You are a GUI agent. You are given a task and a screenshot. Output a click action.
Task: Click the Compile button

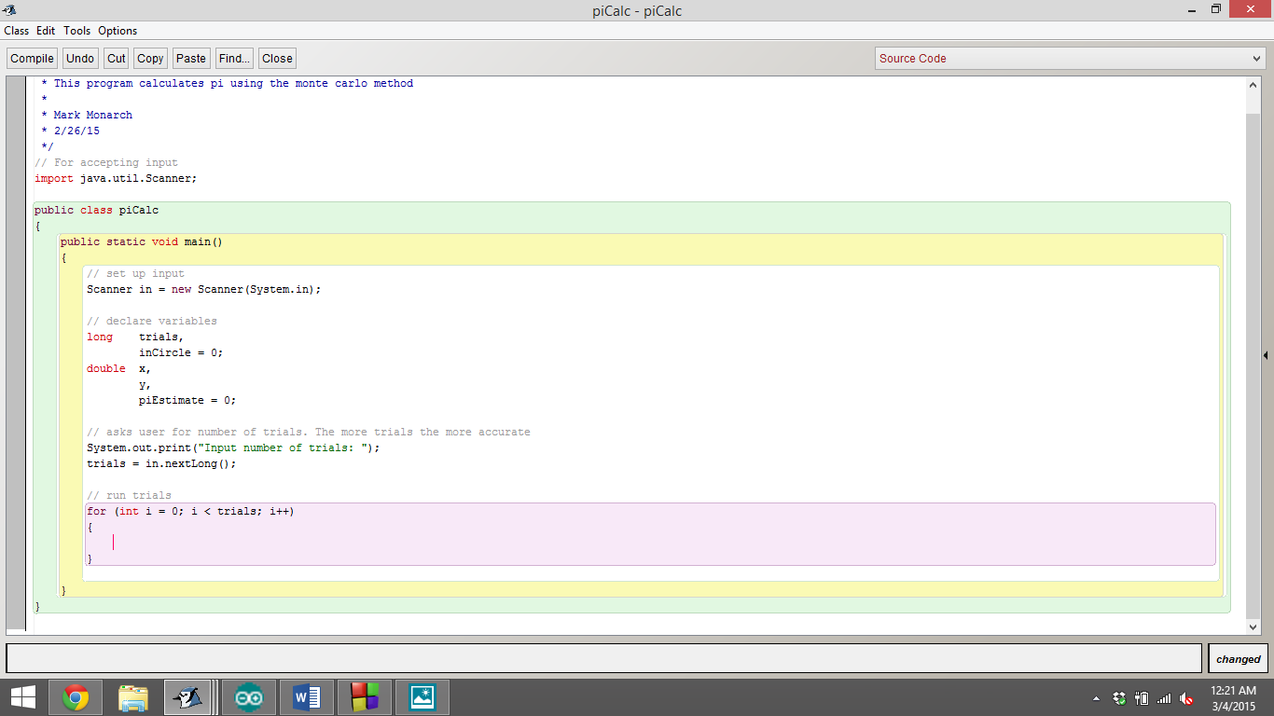[33, 58]
